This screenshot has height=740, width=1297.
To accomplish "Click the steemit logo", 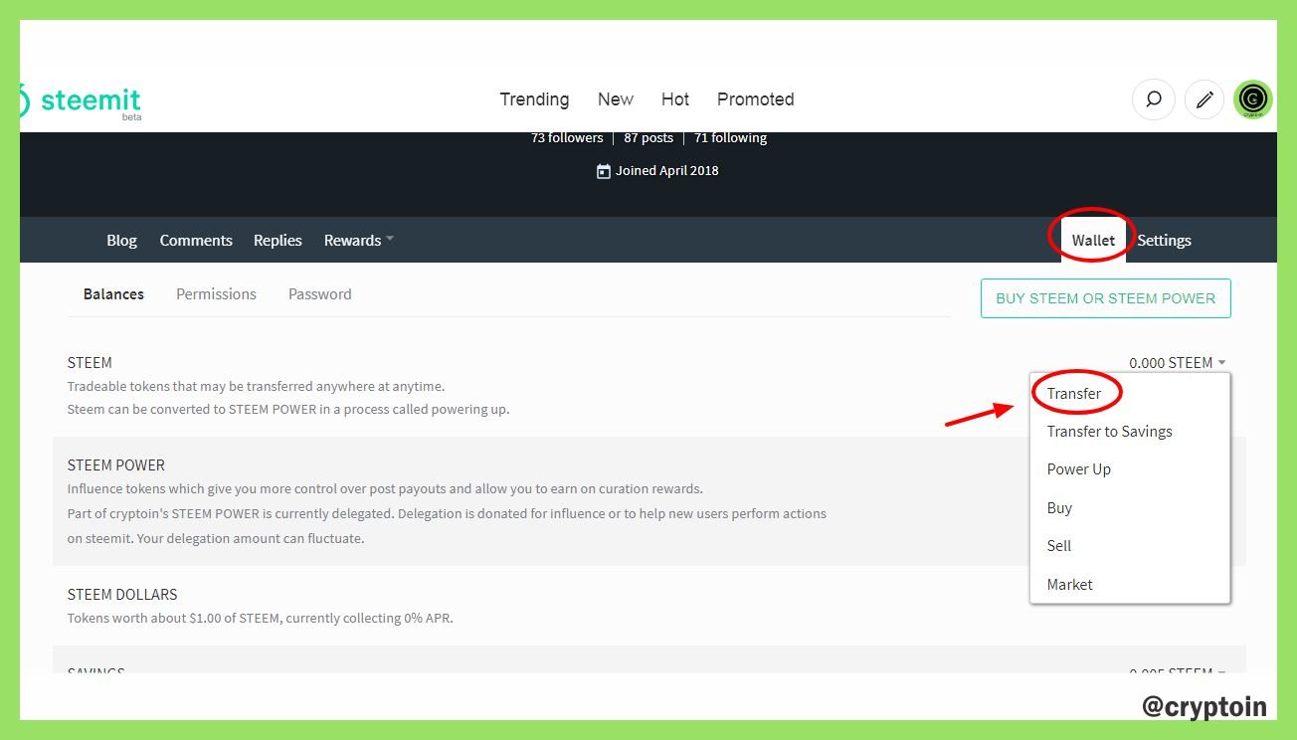I will 82,100.
